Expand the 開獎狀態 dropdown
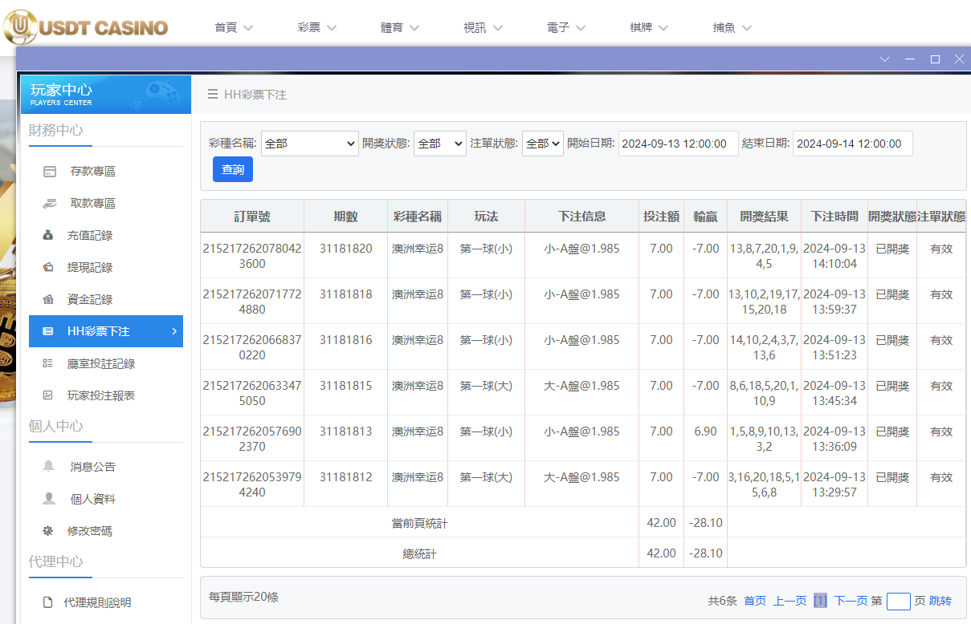 (x=439, y=144)
